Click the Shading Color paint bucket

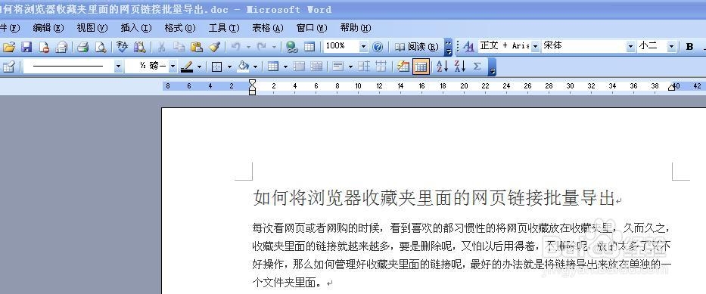[x=243, y=67]
